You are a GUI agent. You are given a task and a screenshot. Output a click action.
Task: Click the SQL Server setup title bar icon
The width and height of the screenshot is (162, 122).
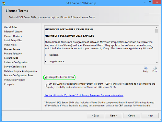click(x=4, y=3)
